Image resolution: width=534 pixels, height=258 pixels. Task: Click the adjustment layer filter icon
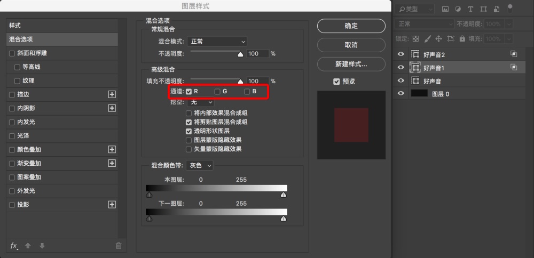(x=458, y=9)
